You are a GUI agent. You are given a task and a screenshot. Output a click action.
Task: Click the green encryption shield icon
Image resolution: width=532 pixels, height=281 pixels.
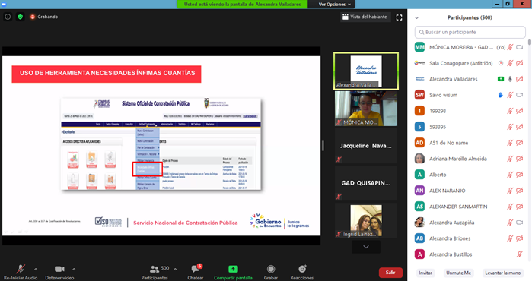point(21,17)
